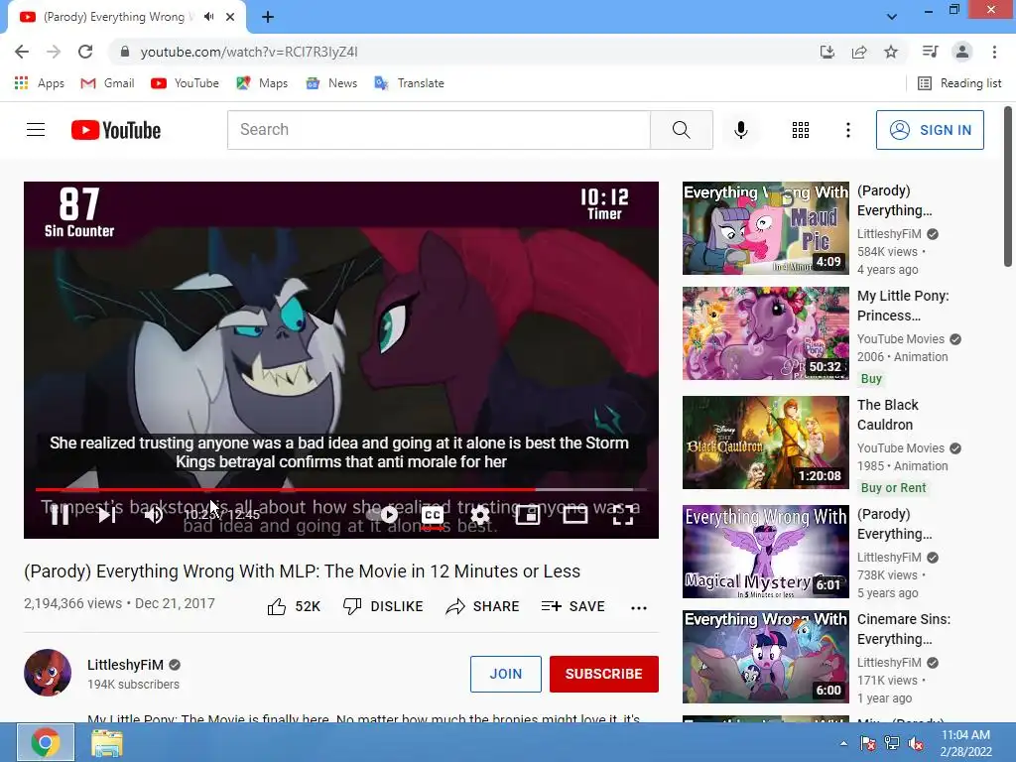Click Chrome icon in taskbar
The height and width of the screenshot is (762, 1016).
46,742
